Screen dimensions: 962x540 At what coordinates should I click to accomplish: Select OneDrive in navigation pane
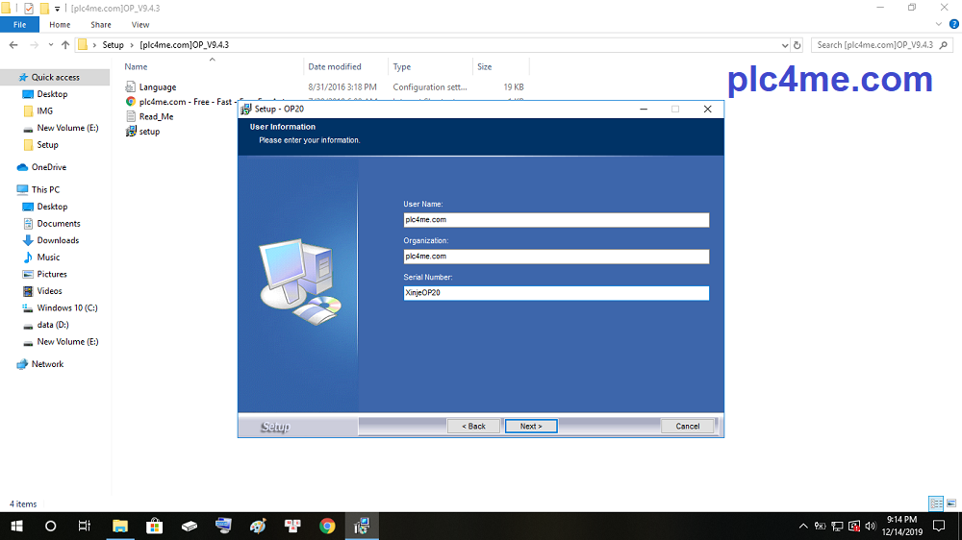pyautogui.click(x=48, y=167)
